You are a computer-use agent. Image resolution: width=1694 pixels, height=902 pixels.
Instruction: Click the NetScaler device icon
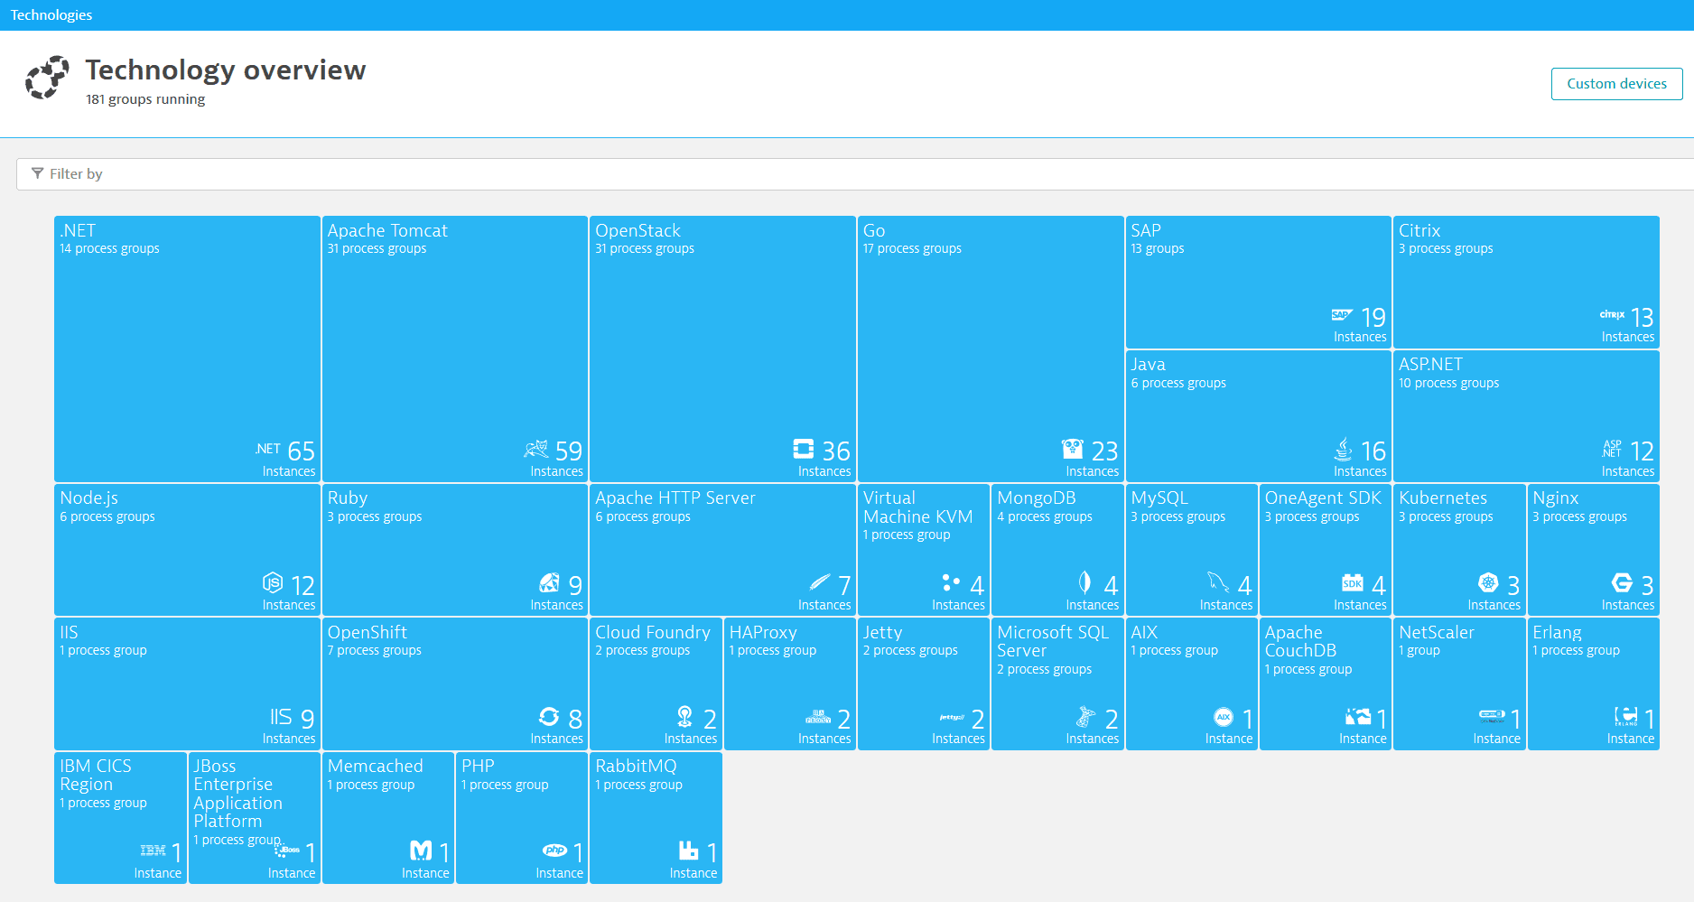click(x=1493, y=717)
